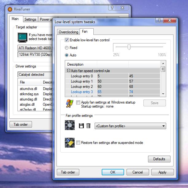
Task: Click the Windows startup flag icon
Action: click(70, 104)
